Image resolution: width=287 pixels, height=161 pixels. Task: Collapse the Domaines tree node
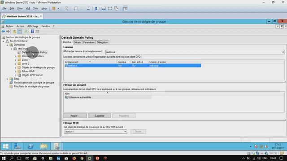tap(8, 45)
